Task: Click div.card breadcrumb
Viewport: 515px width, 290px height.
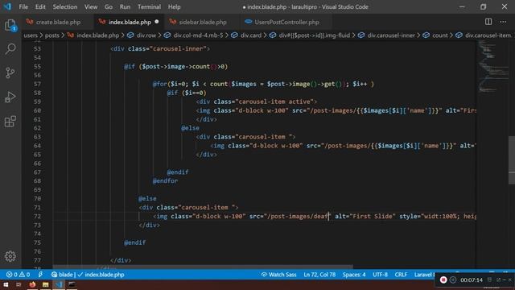Action: click(x=251, y=35)
